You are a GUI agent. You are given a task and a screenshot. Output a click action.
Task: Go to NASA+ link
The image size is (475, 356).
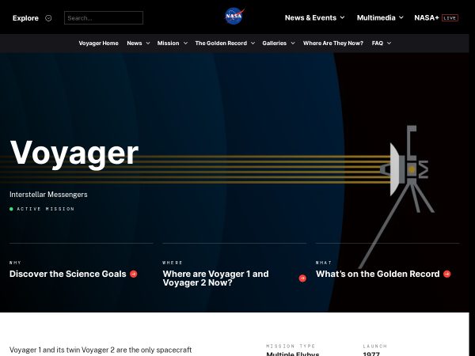pyautogui.click(x=427, y=18)
